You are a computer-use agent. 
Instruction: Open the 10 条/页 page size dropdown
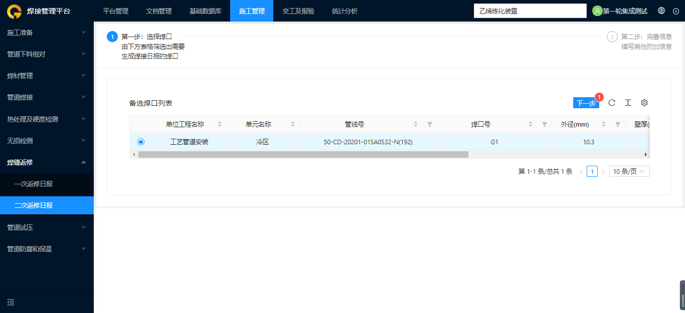[x=629, y=171]
